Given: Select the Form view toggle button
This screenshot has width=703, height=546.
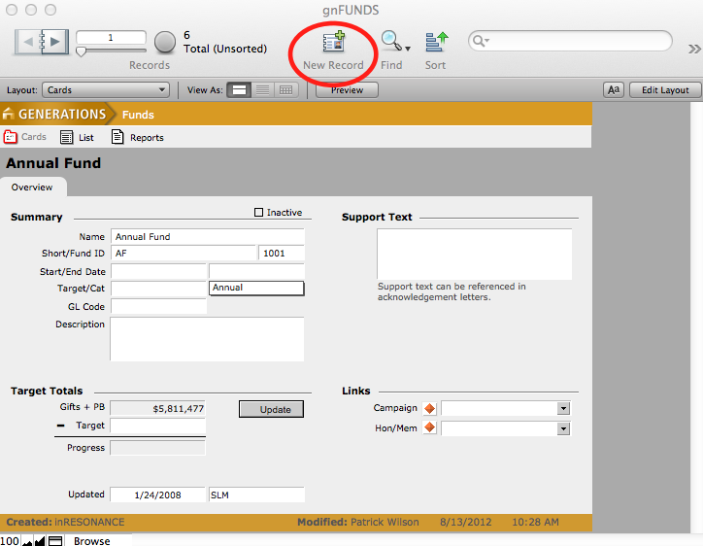Looking at the screenshot, I should point(239,90).
